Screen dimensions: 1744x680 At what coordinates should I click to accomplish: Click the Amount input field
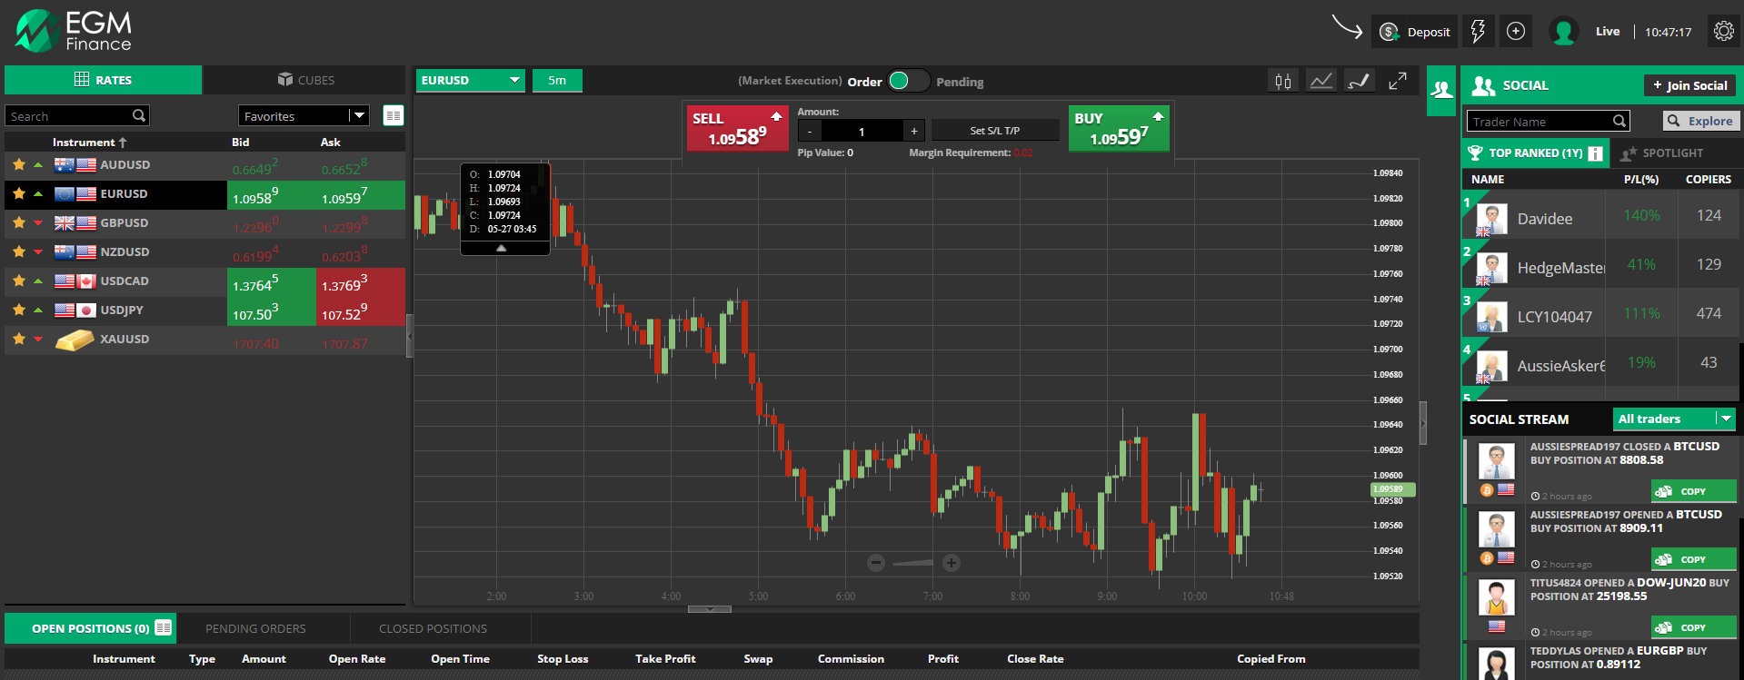tap(862, 131)
